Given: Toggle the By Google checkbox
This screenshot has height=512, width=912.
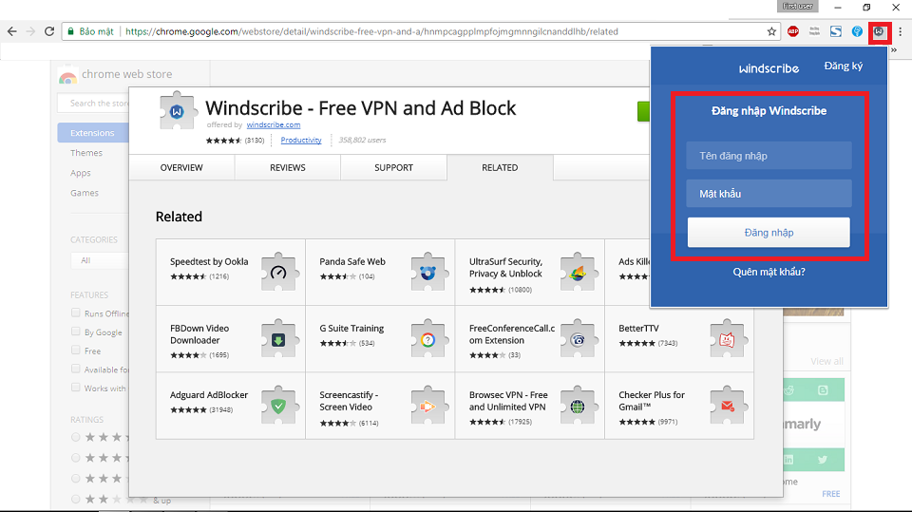Looking at the screenshot, I should [x=76, y=332].
